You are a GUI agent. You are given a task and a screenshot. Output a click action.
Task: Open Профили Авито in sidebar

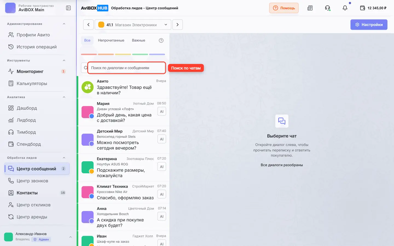[x=37, y=35]
